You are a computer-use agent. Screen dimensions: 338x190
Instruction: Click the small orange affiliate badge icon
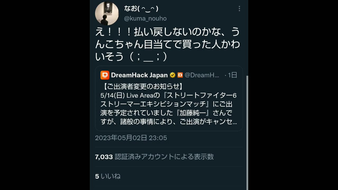[180, 75]
